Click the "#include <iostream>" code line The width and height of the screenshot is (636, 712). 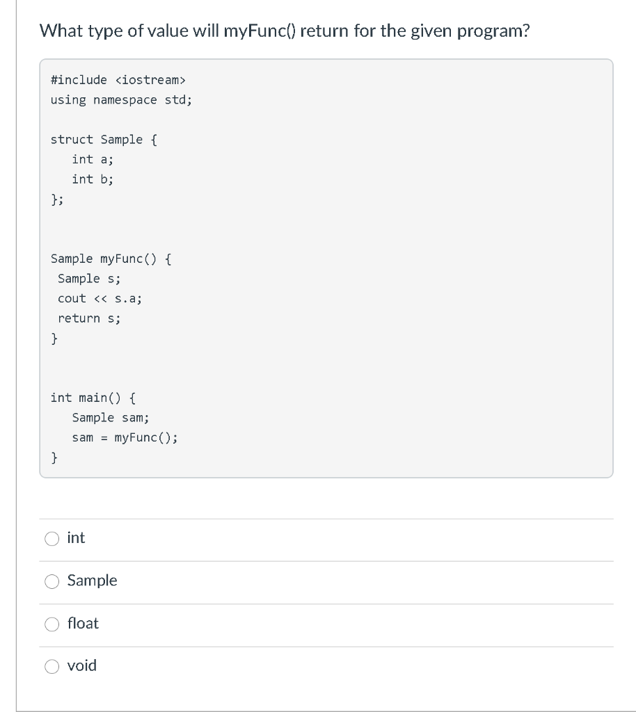(118, 80)
